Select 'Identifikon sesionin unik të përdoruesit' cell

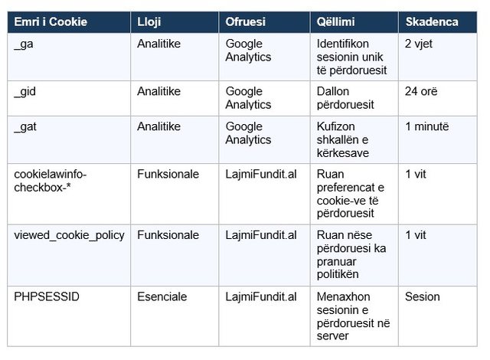tap(354, 57)
